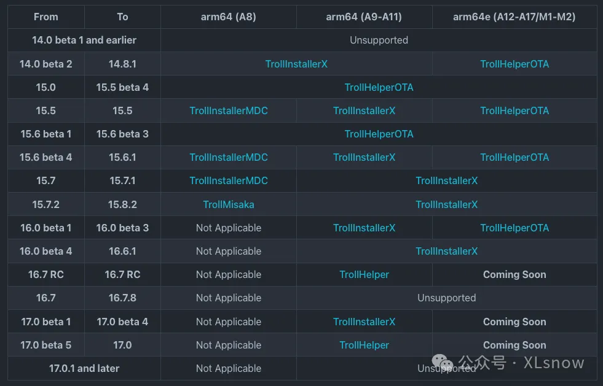Click TrollInstallerX link in 15.5 to 15.5 row
603x386 pixels.
[x=364, y=110]
